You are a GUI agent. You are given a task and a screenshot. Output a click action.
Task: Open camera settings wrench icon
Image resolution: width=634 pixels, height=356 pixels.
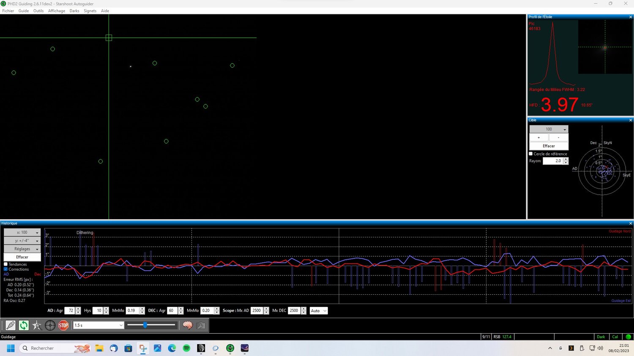[201, 325]
